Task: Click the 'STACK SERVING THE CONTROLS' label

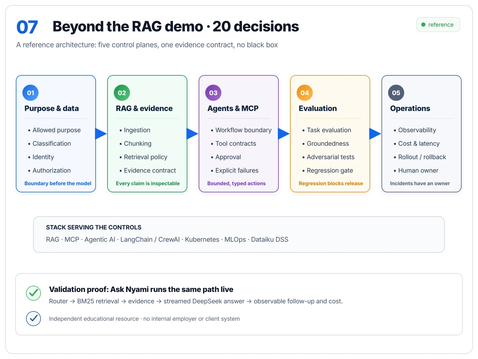Action: tap(94, 227)
